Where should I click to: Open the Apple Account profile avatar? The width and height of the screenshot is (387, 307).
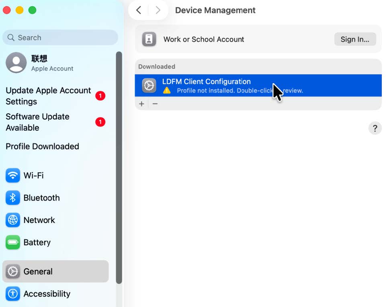pyautogui.click(x=16, y=62)
